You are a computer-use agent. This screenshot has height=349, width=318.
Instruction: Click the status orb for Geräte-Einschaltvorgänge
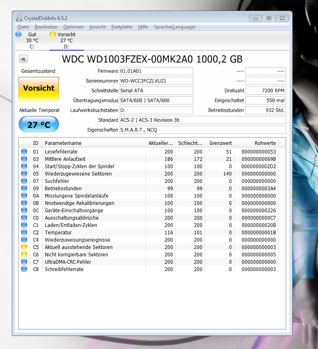[24, 210]
